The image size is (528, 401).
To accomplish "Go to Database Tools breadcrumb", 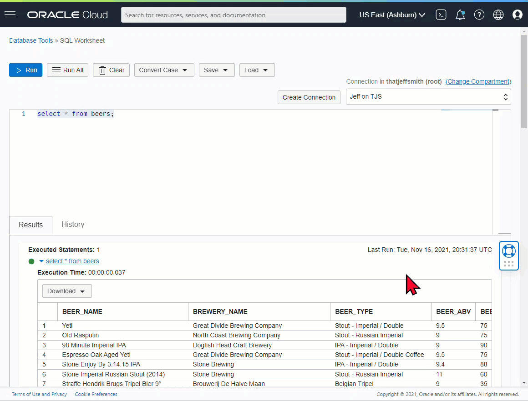I will (x=31, y=40).
